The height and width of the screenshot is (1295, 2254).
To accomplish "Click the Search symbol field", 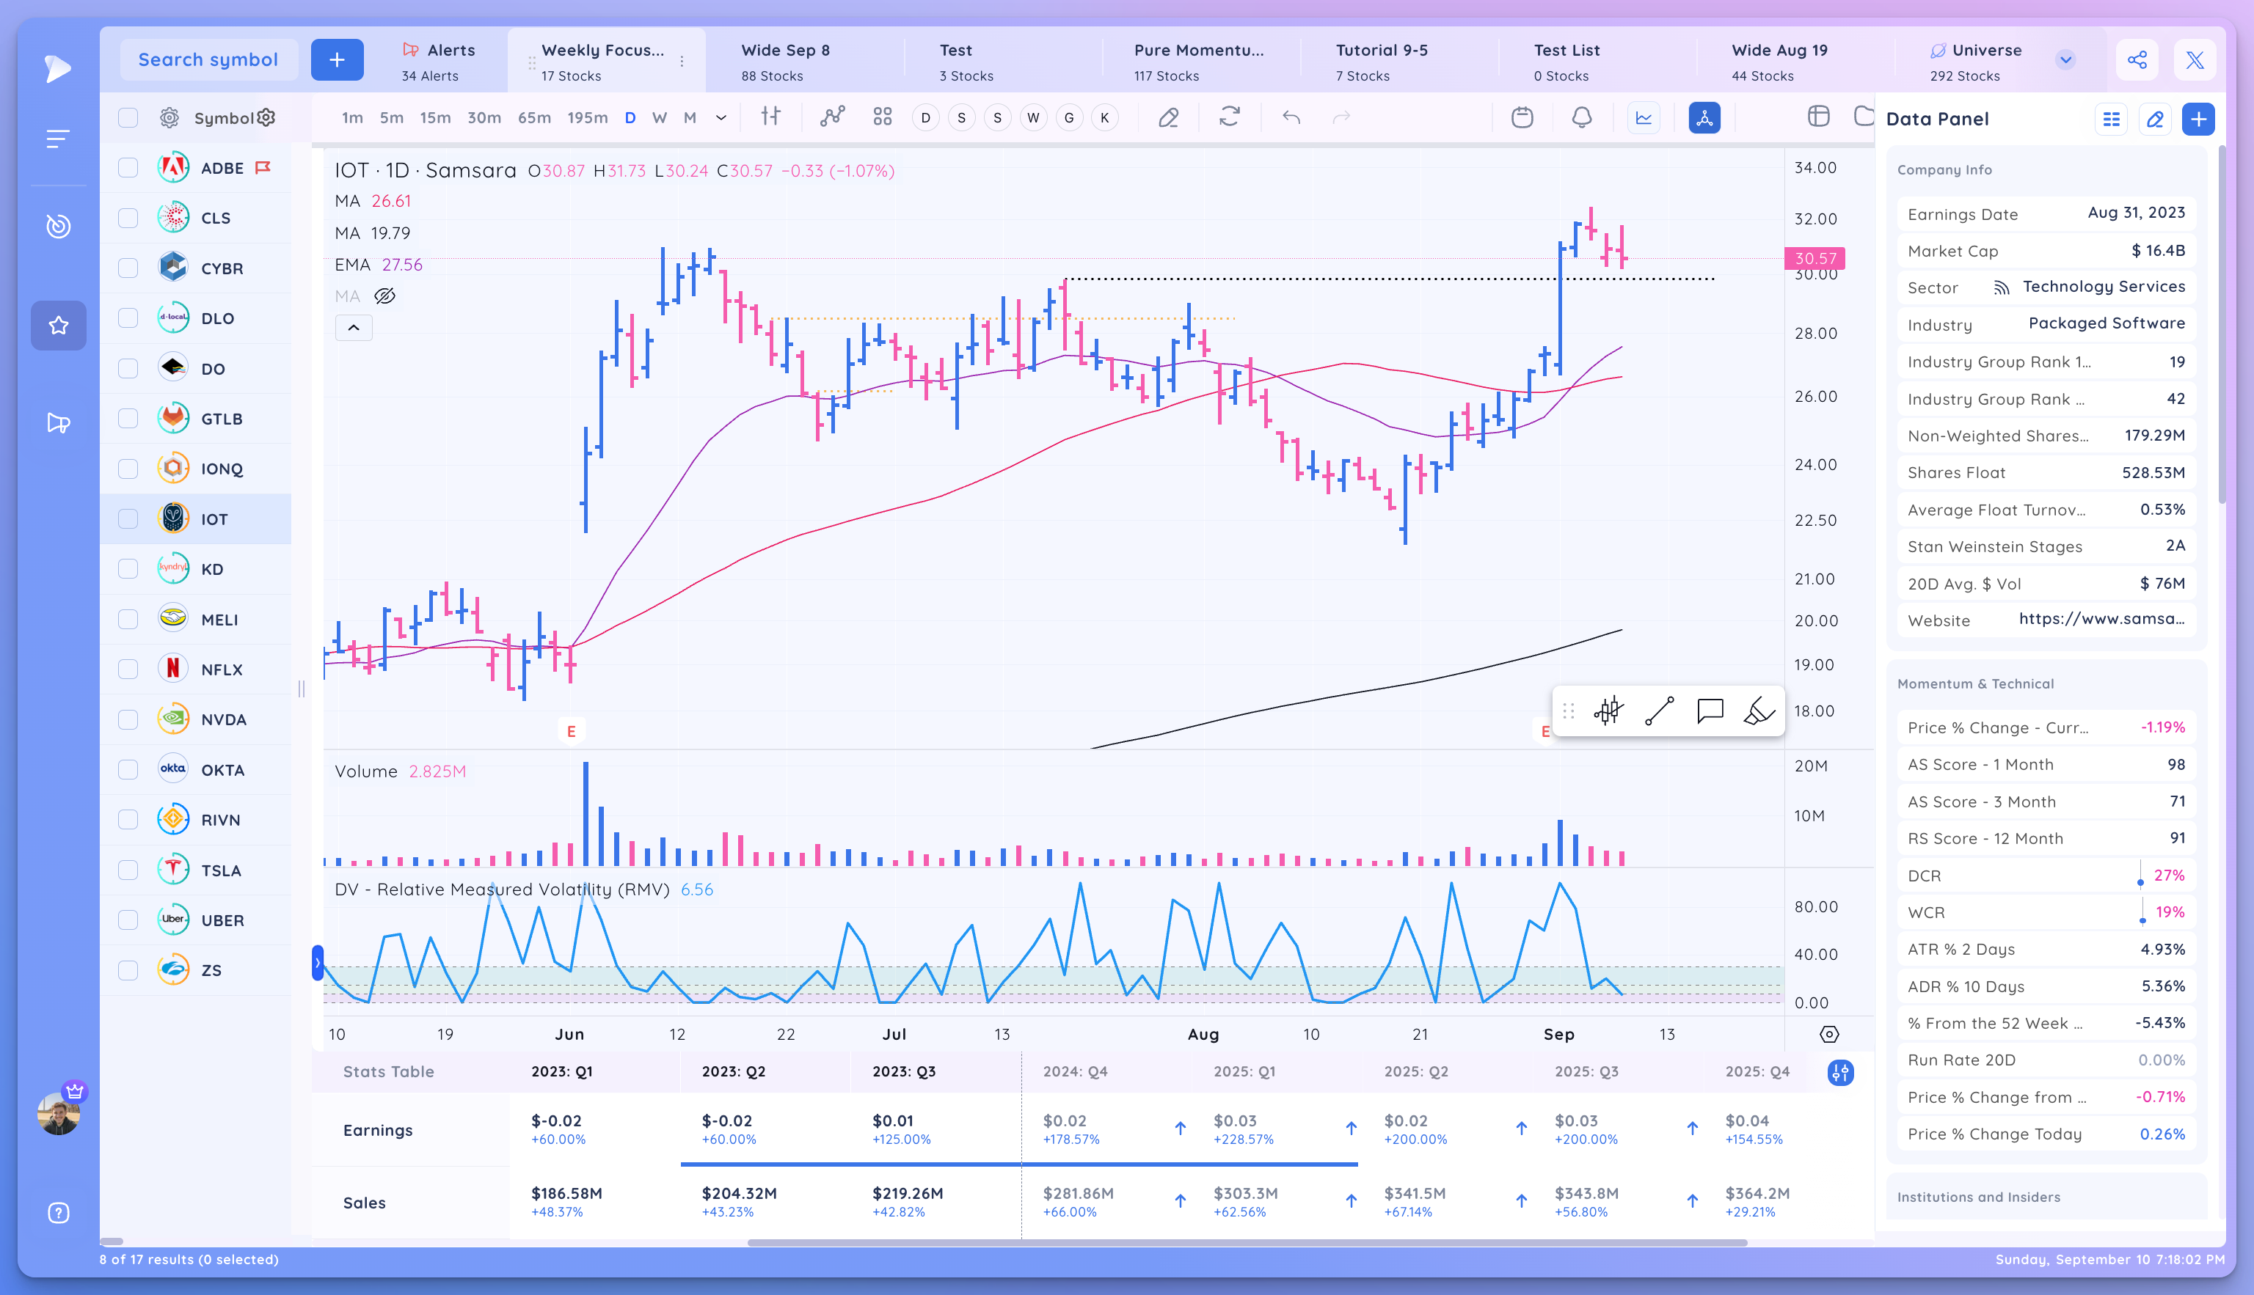I will (x=208, y=60).
